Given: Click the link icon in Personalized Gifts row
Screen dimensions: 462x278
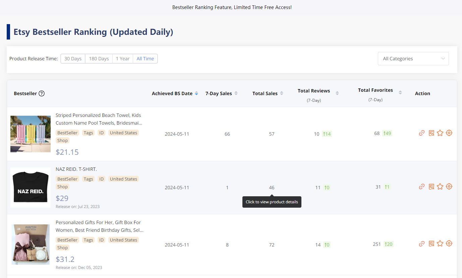Looking at the screenshot, I should [x=422, y=244].
